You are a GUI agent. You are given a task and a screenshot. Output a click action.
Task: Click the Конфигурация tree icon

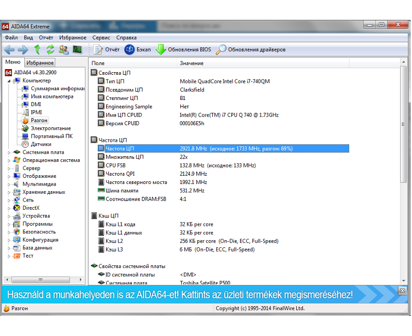coord(17,240)
